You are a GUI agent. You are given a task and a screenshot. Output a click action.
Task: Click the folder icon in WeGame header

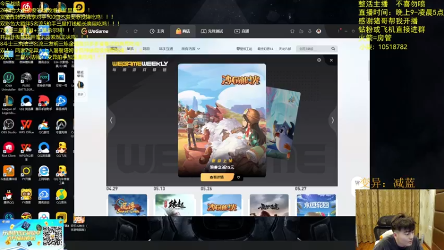tap(301, 31)
